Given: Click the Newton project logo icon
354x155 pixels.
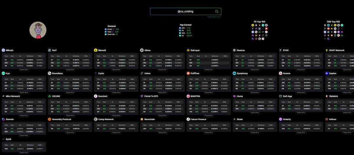Looking at the screenshot, I should (234, 50).
